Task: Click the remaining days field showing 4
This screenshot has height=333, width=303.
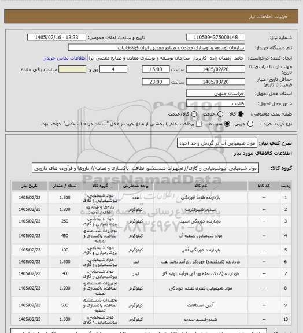Action: 113,69
